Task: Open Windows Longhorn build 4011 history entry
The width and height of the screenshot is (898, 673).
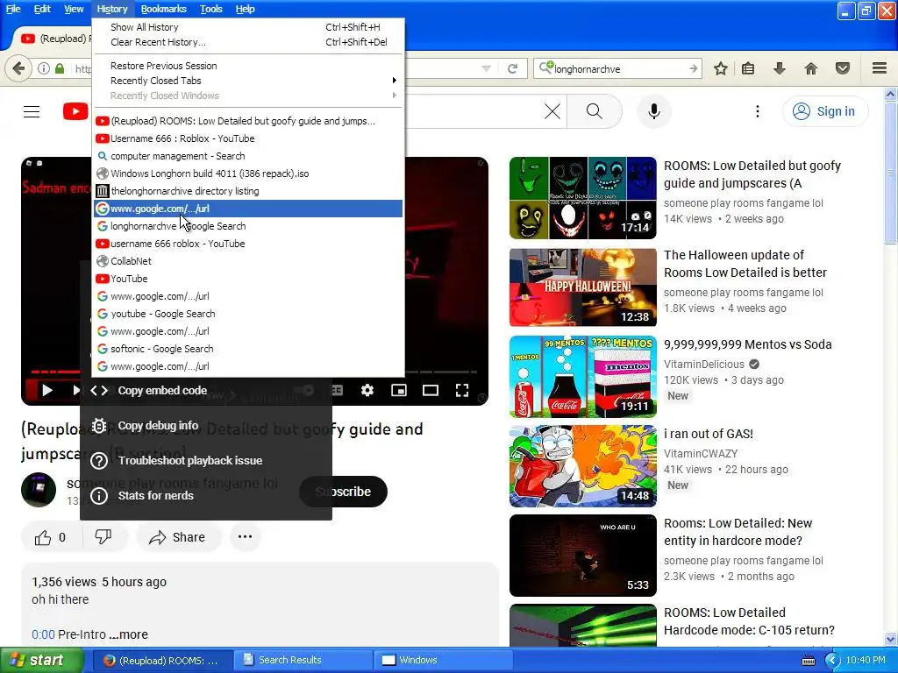Action: point(248,174)
